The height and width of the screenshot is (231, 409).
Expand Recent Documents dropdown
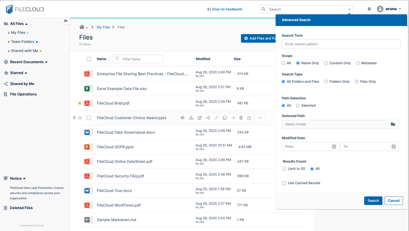[x=46, y=62]
